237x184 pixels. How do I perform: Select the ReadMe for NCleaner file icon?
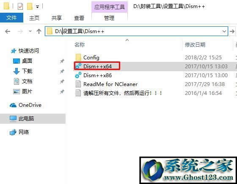pos(78,84)
